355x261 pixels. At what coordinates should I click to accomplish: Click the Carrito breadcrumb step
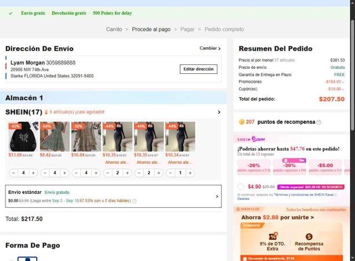coord(114,29)
